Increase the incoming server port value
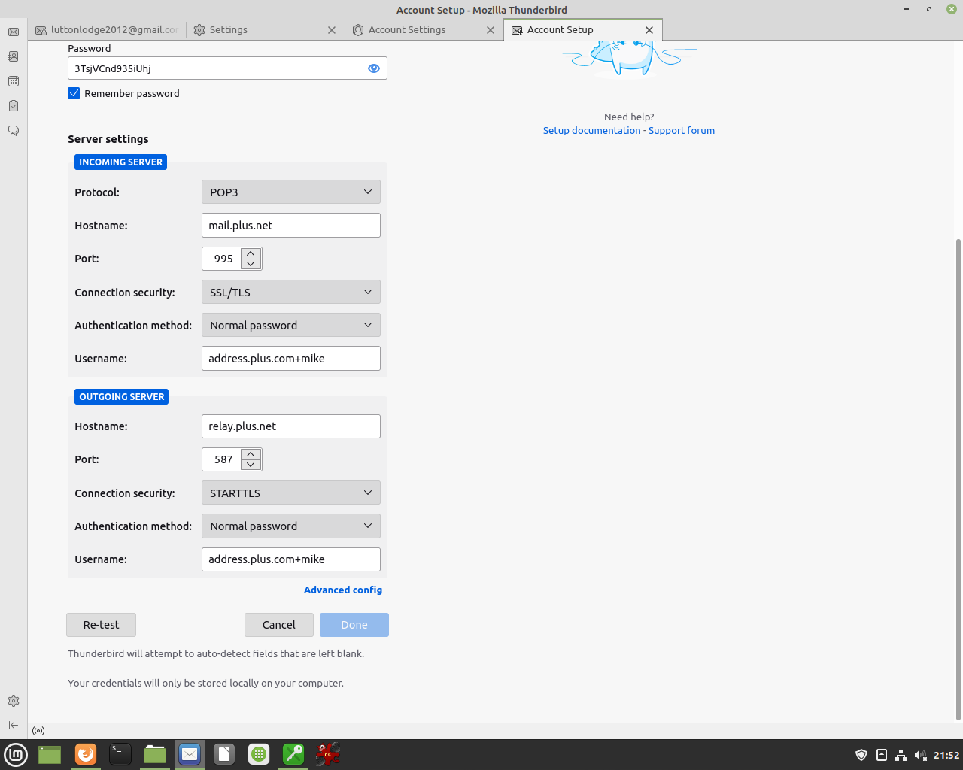The height and width of the screenshot is (770, 963). pos(251,253)
